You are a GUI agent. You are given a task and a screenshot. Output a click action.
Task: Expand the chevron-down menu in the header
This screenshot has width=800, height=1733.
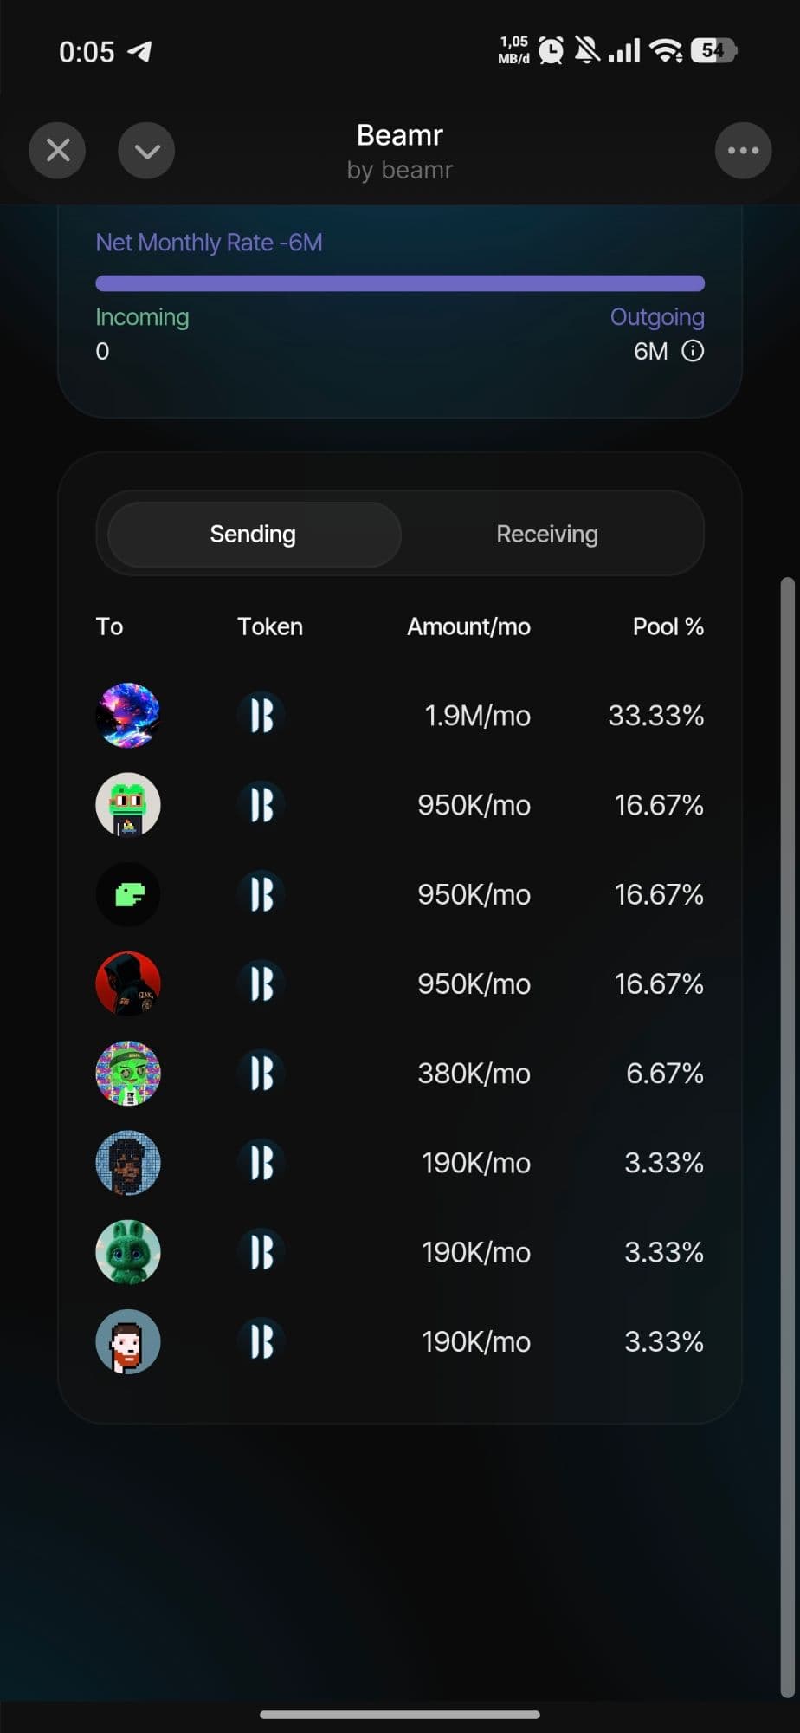146,151
